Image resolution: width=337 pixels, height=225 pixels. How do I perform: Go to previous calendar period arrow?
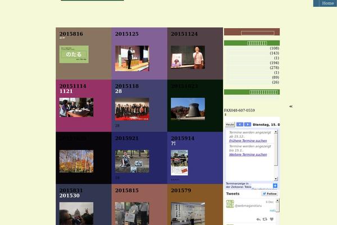(240, 124)
